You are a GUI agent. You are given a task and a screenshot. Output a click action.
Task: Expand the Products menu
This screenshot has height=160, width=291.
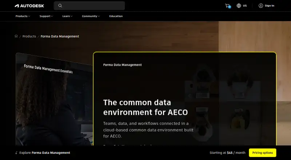coord(23,16)
